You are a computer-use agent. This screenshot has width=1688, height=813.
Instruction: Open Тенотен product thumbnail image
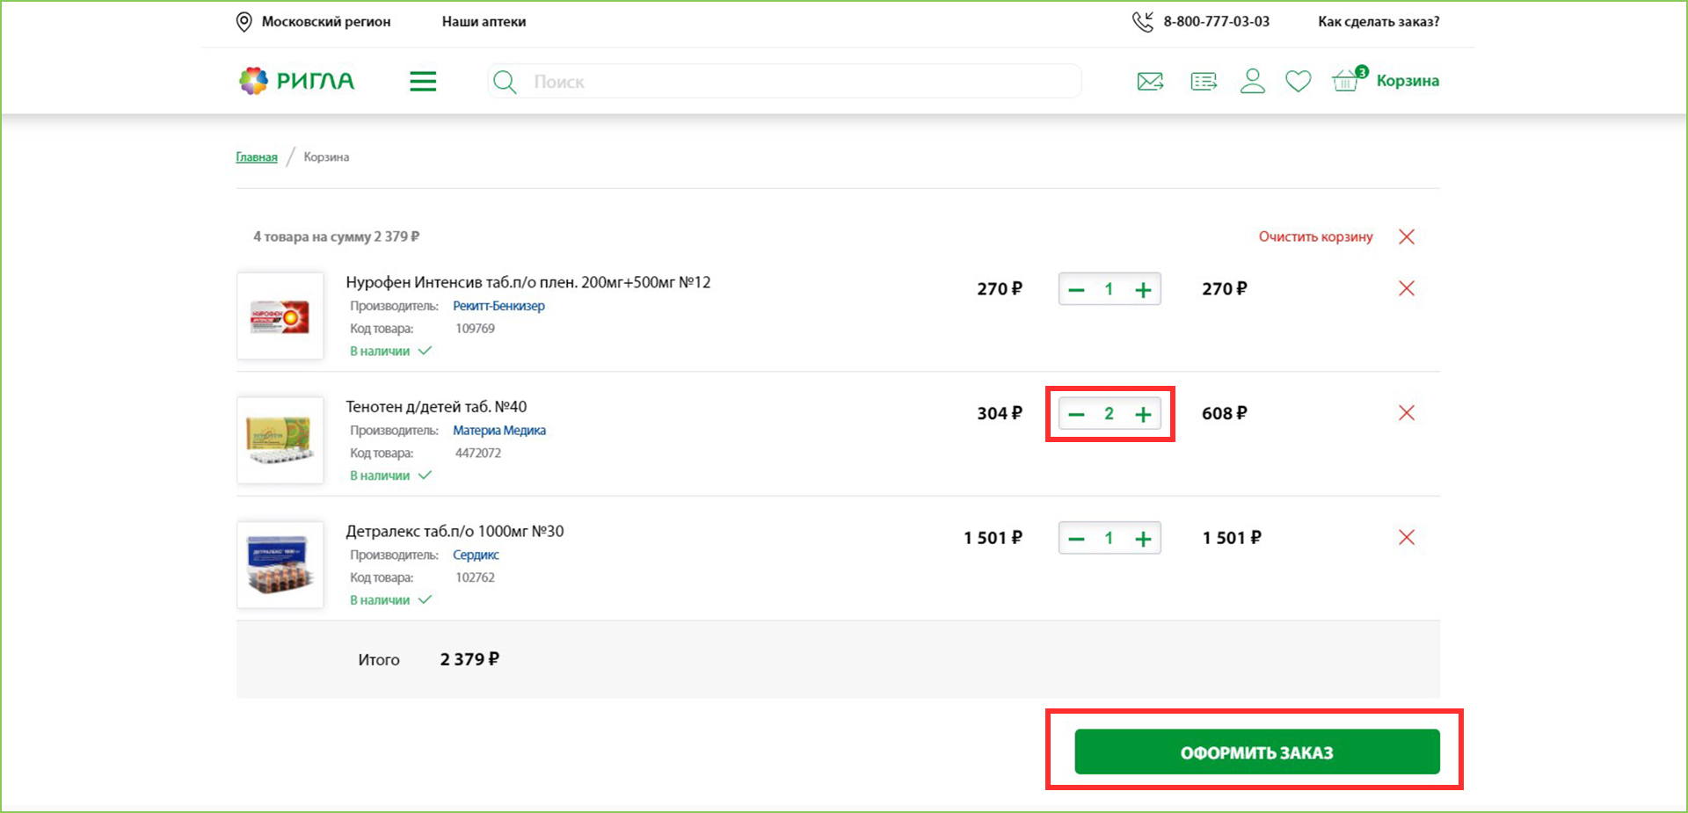click(280, 439)
